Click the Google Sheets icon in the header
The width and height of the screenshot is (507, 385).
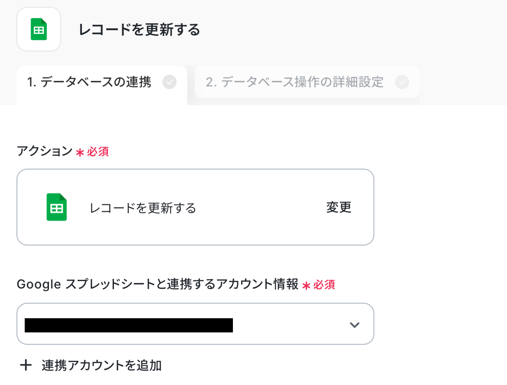tap(39, 29)
